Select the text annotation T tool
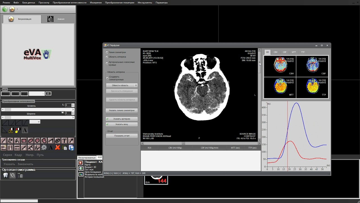Viewport: 360px width, 203px height. click(x=64, y=140)
